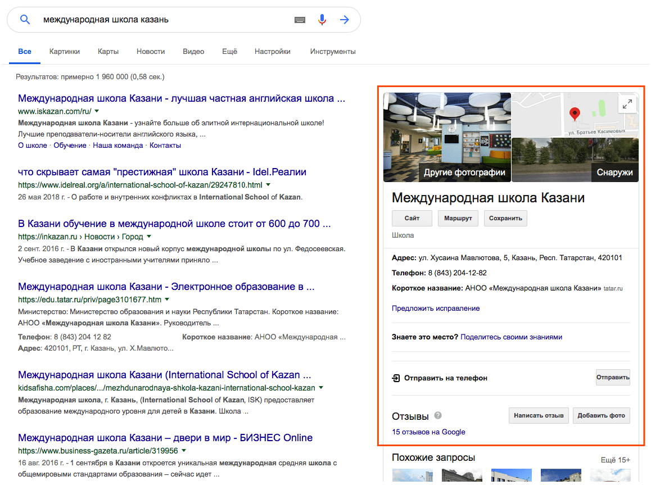651x485 pixels.
Task: Open the Снаружи street view photo
Action: [x=575, y=160]
